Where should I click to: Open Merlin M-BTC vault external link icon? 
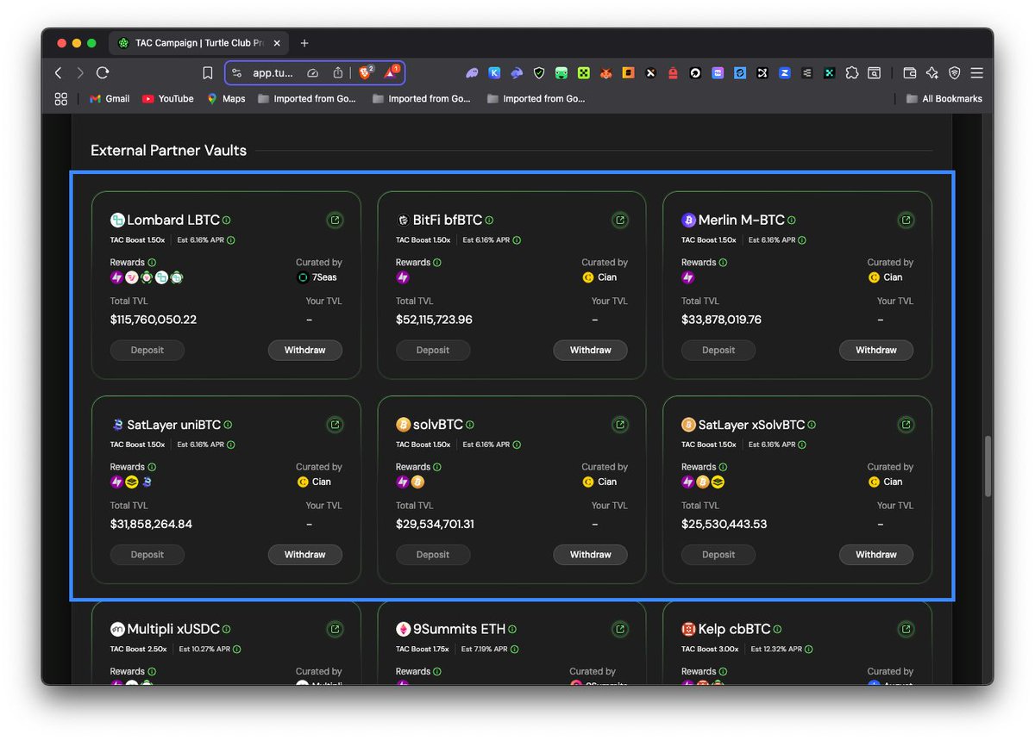click(906, 221)
